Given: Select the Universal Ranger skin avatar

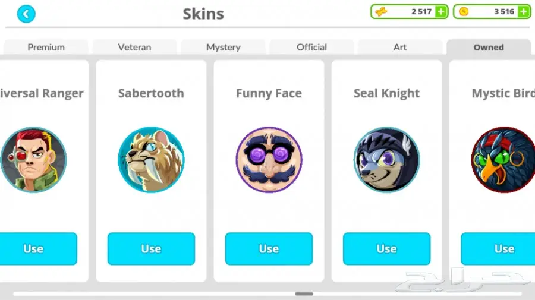Looking at the screenshot, I should tap(33, 160).
